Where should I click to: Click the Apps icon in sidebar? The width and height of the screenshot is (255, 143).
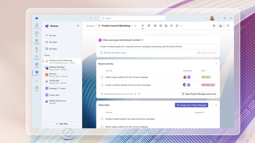point(37,88)
